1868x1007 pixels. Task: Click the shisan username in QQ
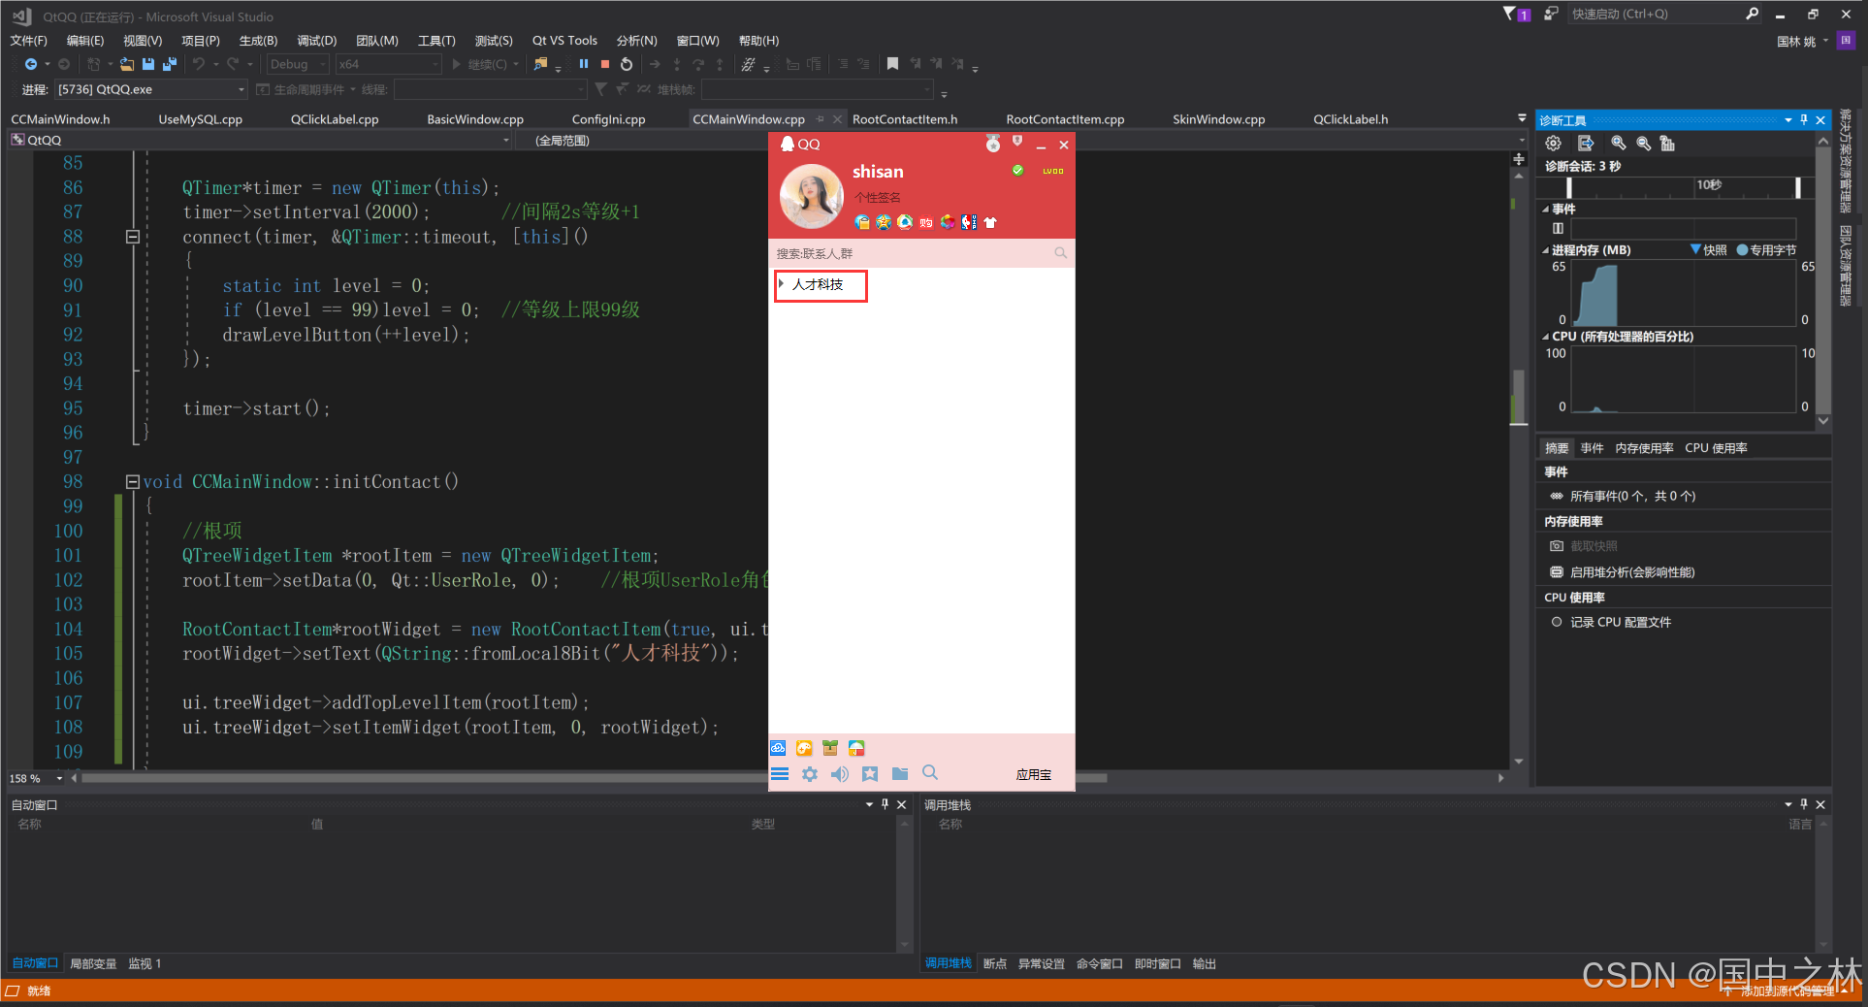click(878, 172)
